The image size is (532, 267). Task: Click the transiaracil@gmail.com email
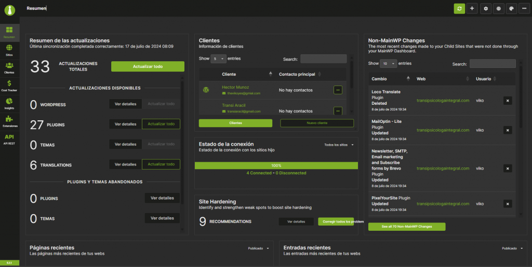pyautogui.click(x=244, y=111)
